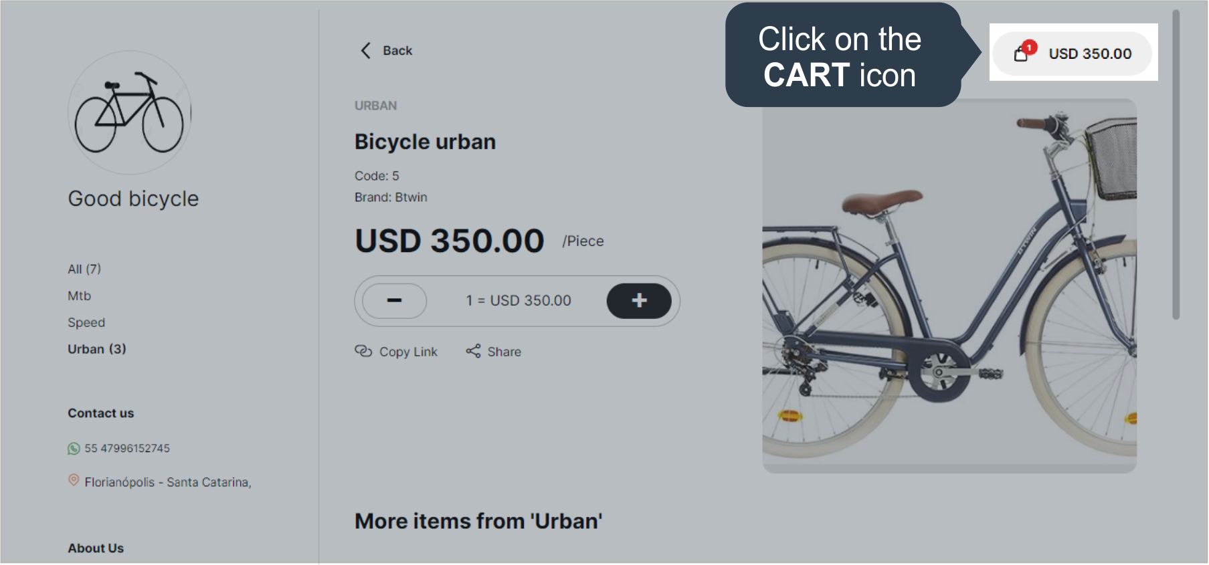This screenshot has width=1209, height=565.
Task: Select the Mtb category
Action: pyautogui.click(x=79, y=296)
